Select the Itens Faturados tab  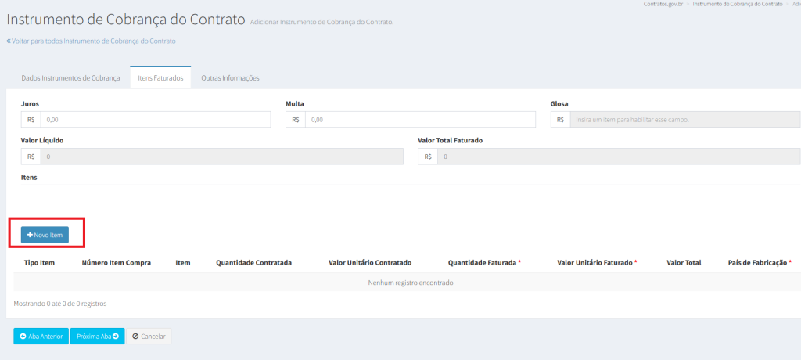click(160, 78)
